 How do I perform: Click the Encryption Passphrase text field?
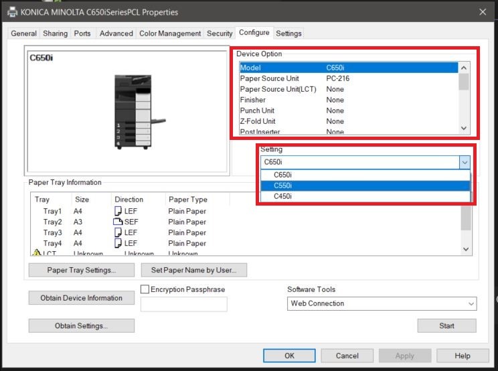pos(183,304)
